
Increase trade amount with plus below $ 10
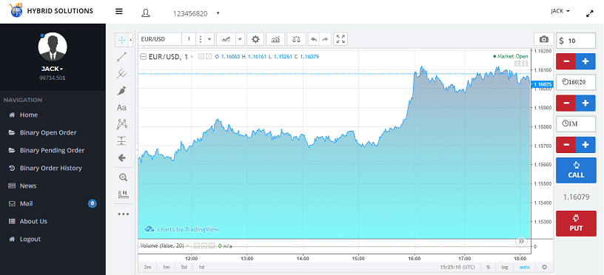(x=585, y=61)
